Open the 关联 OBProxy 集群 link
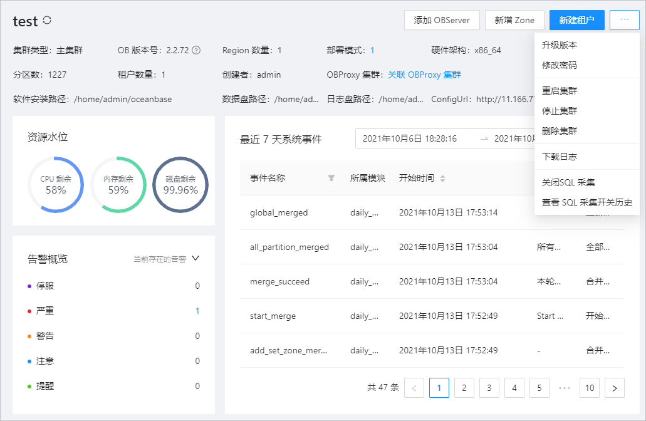The image size is (646, 421). pyautogui.click(x=424, y=75)
